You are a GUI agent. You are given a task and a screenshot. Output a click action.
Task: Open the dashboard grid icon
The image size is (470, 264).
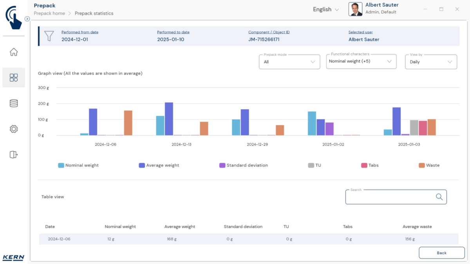[x=14, y=77]
